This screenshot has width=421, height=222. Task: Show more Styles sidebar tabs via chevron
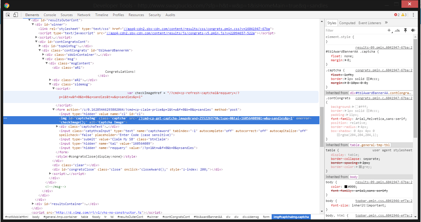point(386,23)
